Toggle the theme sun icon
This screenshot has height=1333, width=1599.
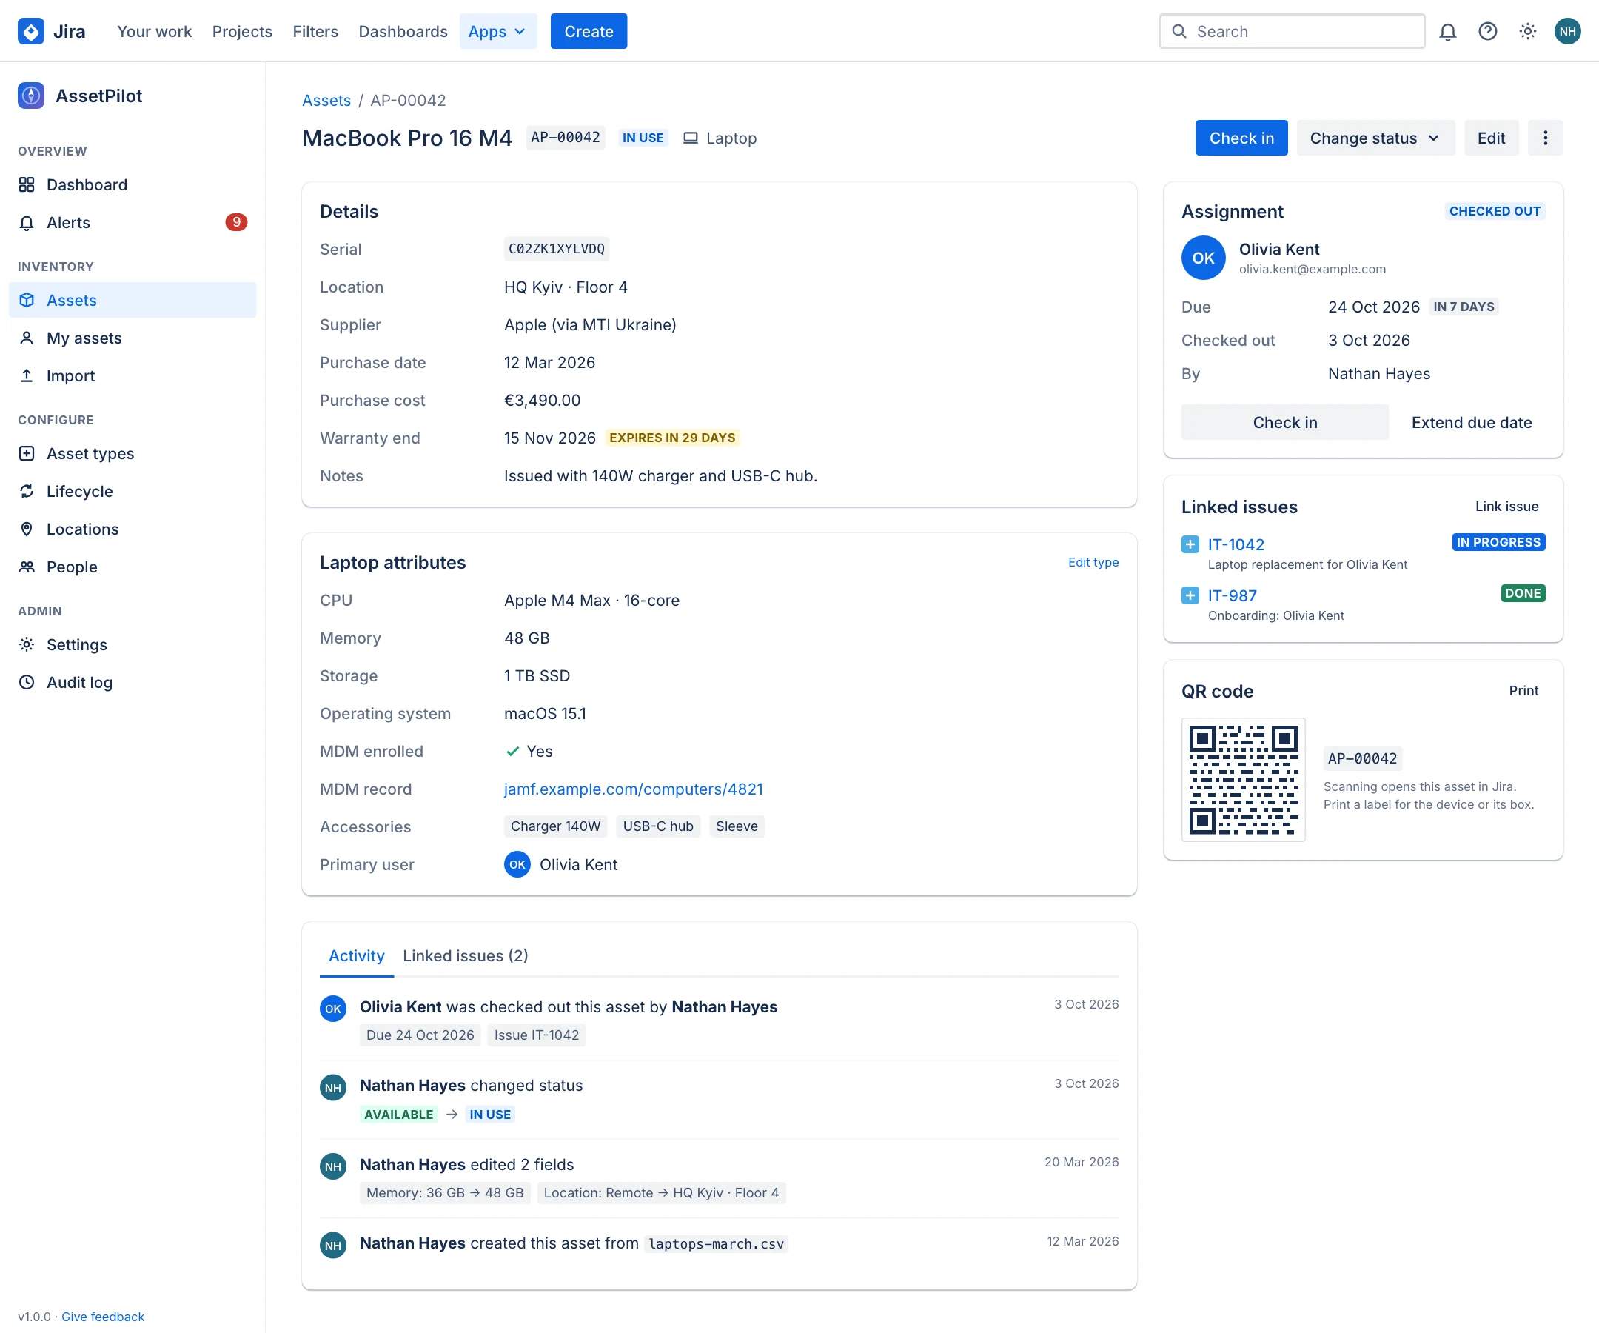[x=1527, y=31]
